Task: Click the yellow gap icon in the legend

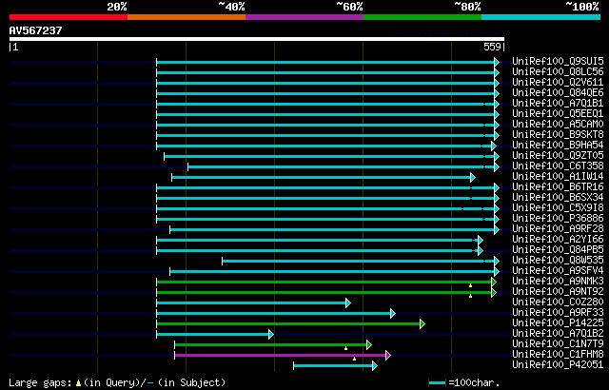Action: 78,383
